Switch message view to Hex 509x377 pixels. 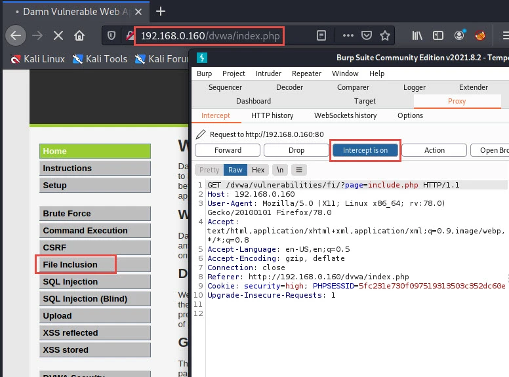(x=258, y=170)
